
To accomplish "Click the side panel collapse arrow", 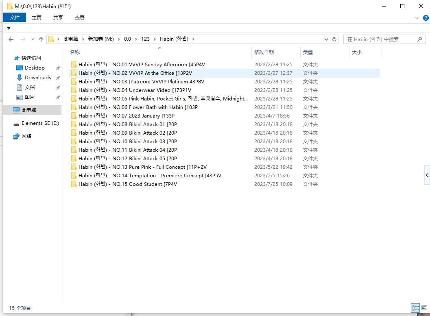I will coord(427,175).
